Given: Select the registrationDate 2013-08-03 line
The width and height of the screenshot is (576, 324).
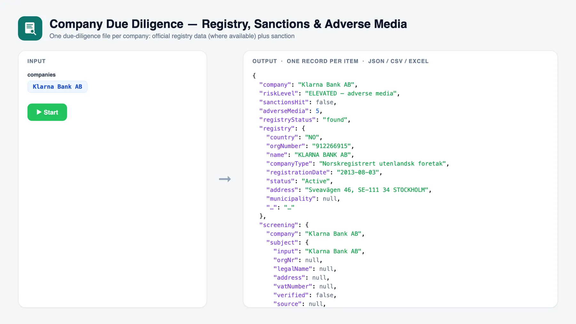Looking at the screenshot, I should pyautogui.click(x=324, y=172).
